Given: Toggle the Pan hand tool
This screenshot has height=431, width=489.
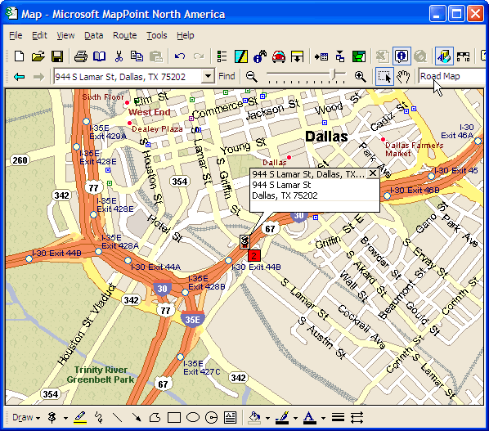Looking at the screenshot, I should point(403,76).
